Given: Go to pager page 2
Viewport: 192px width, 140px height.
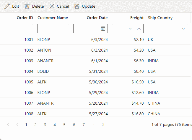Looking at the screenshot, I should coord(35,125).
